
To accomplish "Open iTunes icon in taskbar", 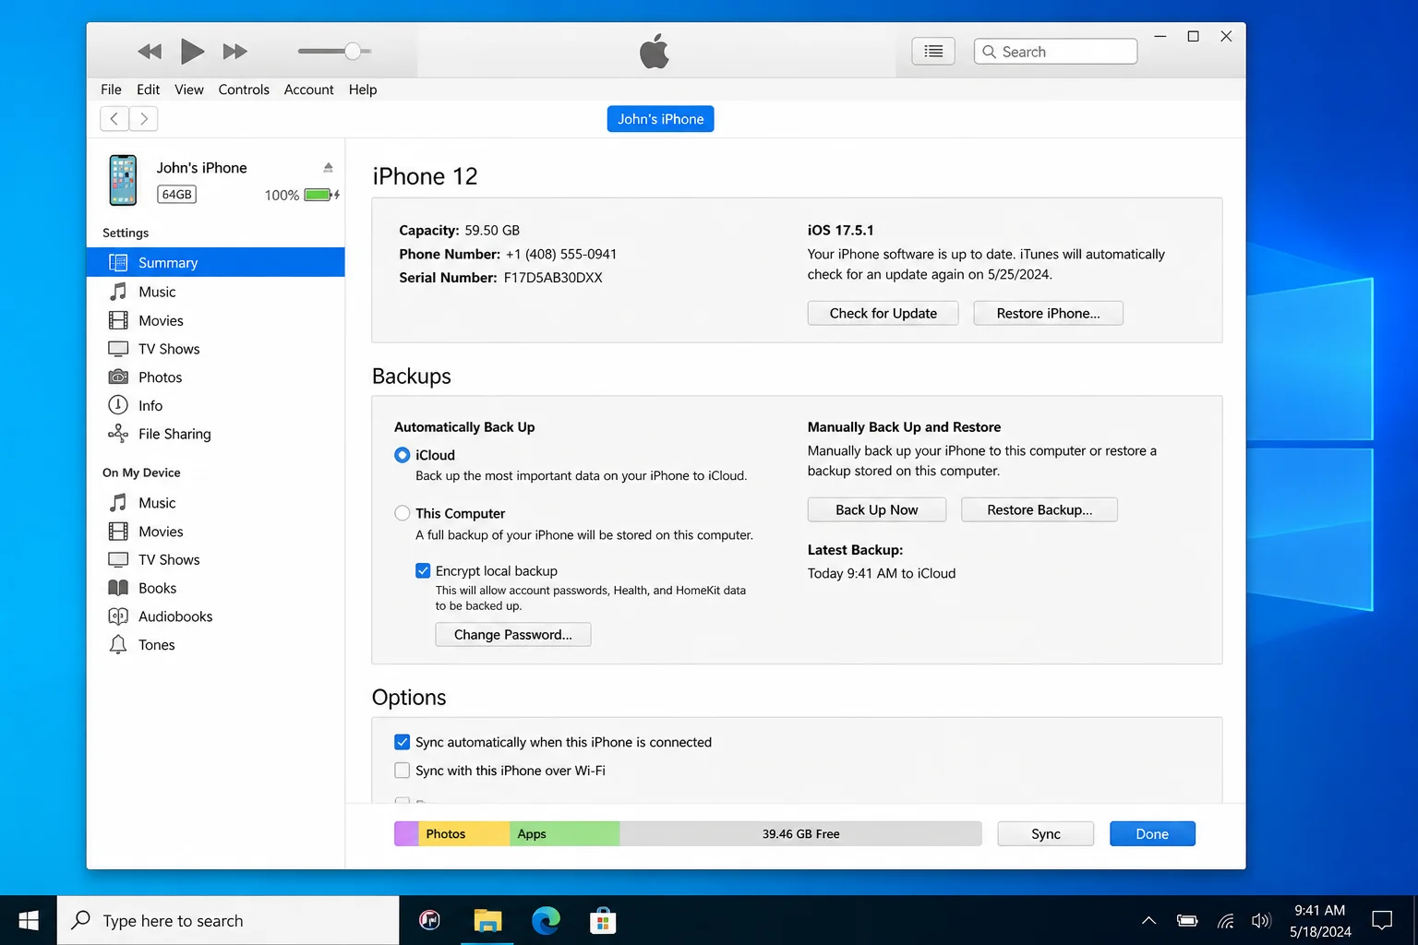I will (429, 920).
